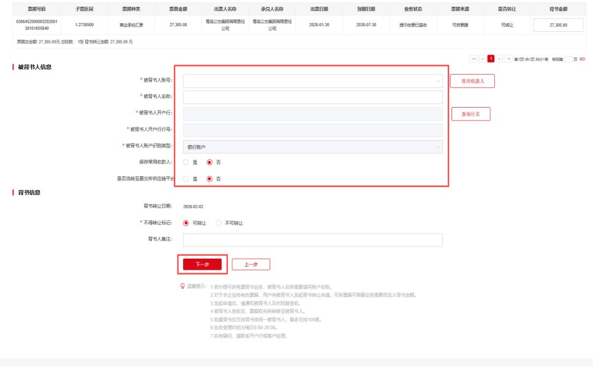Viewport: 593px width, 367px height.
Task: Click the 子票区间 column header
Action: click(85, 9)
